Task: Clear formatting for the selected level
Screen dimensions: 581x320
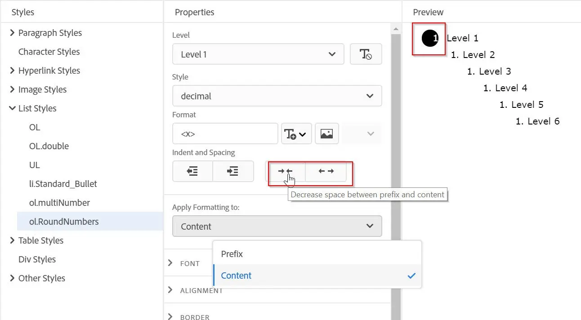Action: [x=366, y=53]
